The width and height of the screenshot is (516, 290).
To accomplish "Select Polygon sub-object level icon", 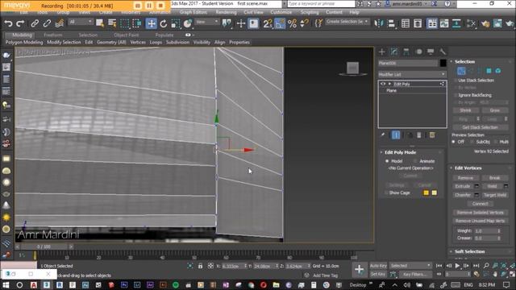I will pyautogui.click(x=489, y=71).
